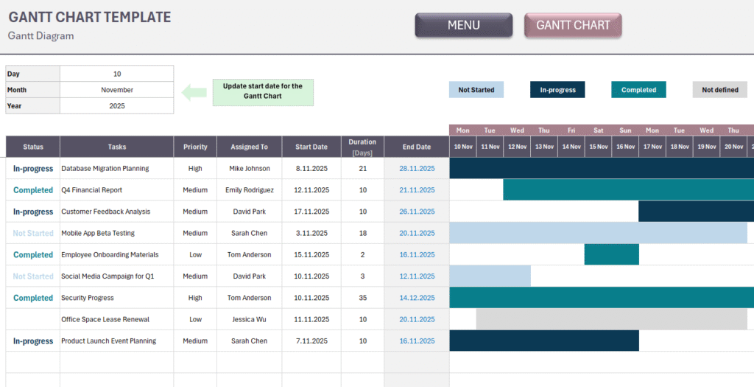Viewport: 754px width, 387px height.
Task: Click the Social Media Campaign Gantt bar
Action: tap(490, 276)
